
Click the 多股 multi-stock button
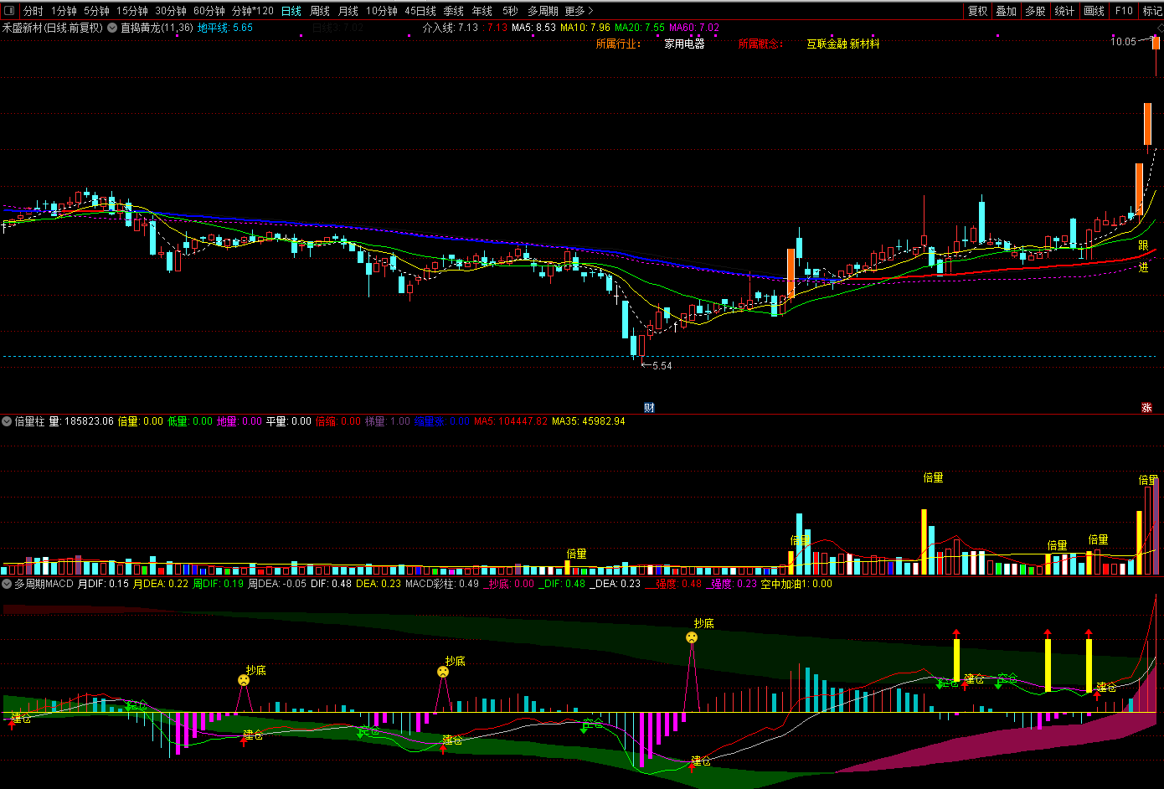1036,11
